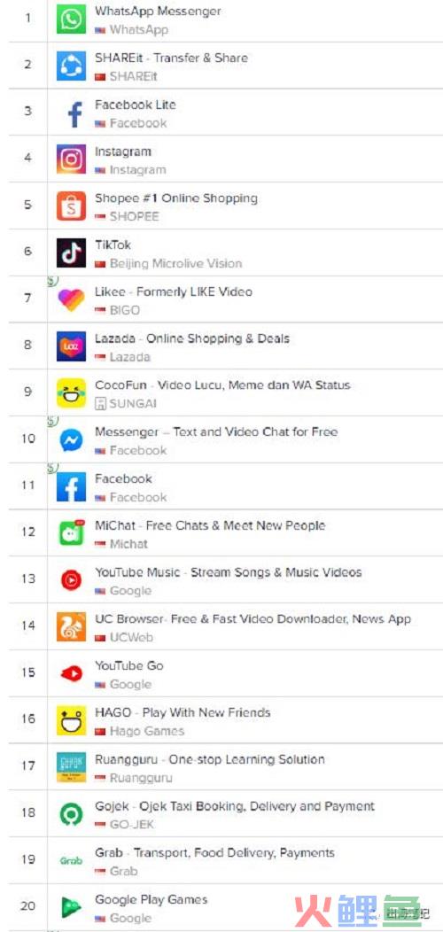This screenshot has width=443, height=932.
Task: Open the CocoFun laughing face icon
Action: coord(72,392)
